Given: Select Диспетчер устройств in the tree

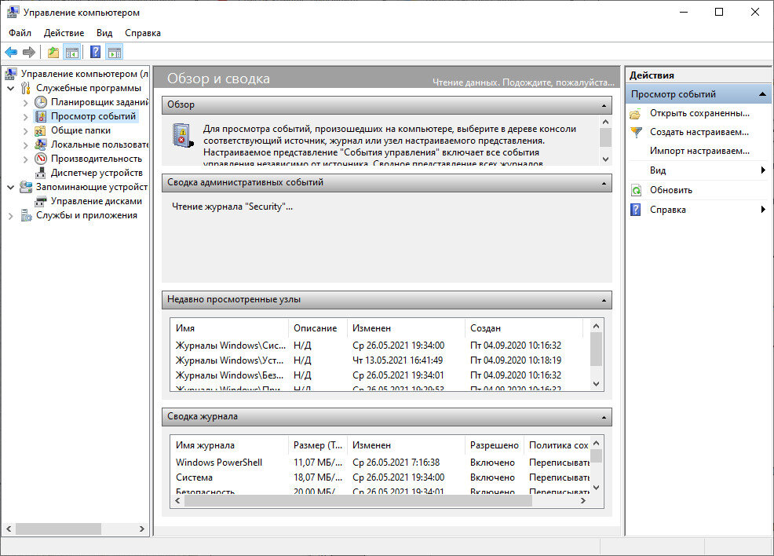Looking at the screenshot, I should pos(97,173).
